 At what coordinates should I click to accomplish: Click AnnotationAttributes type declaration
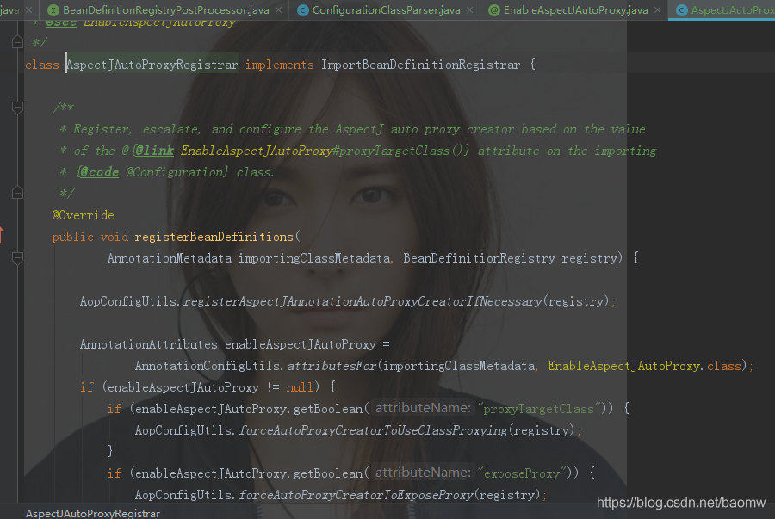point(149,344)
